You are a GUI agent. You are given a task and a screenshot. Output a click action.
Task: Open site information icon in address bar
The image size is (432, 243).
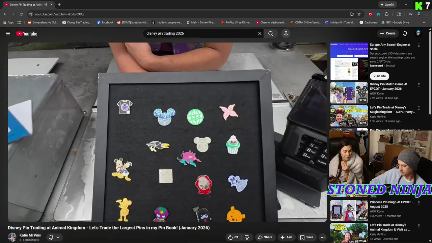31,14
